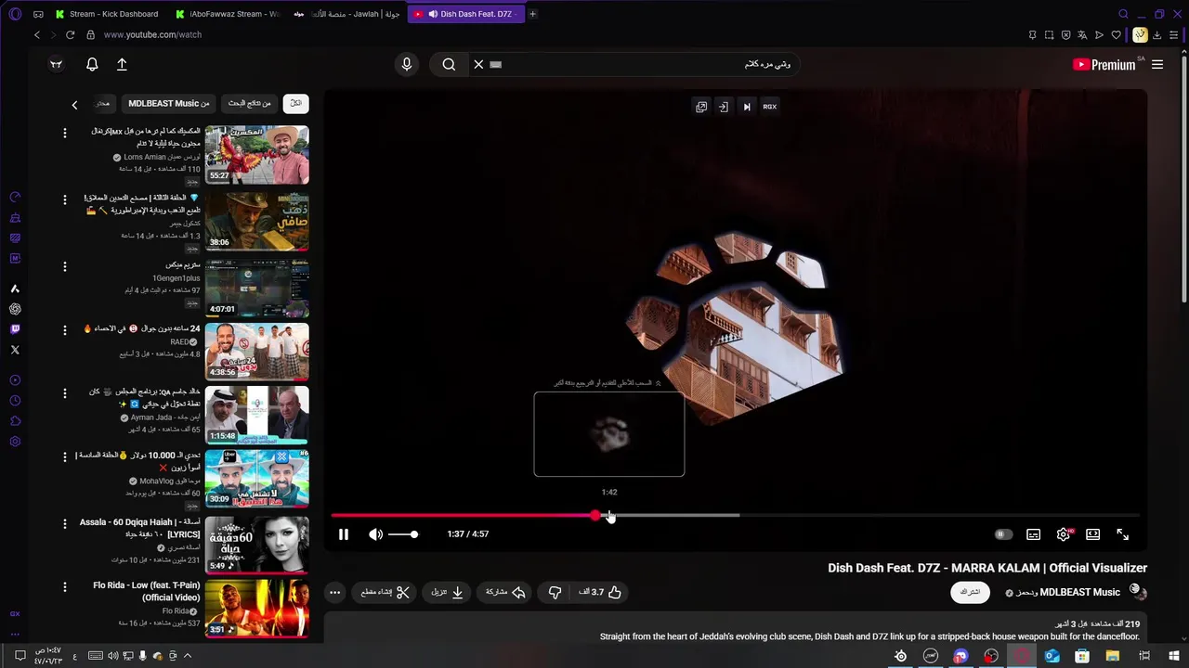1189x668 pixels.
Task: Open browser downloads icon in toolbar
Action: (1156, 34)
